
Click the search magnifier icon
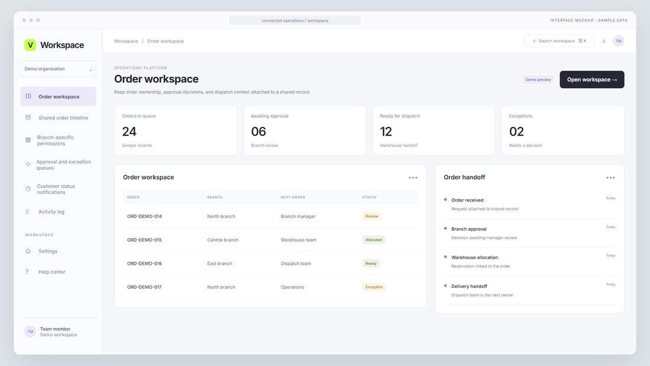[x=534, y=41]
